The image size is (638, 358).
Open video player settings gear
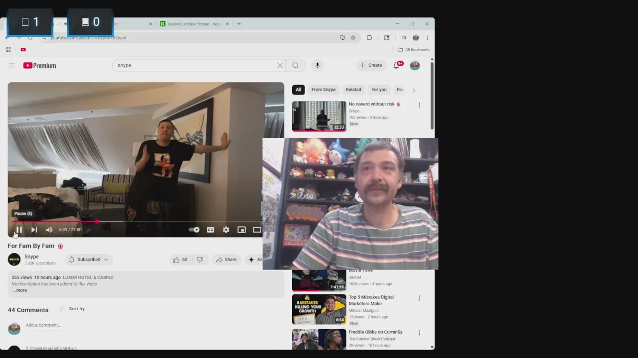pyautogui.click(x=226, y=230)
